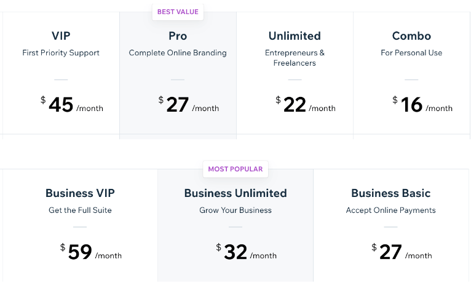471x289 pixels.
Task: Click the BEST VALUE badge
Action: (x=178, y=12)
